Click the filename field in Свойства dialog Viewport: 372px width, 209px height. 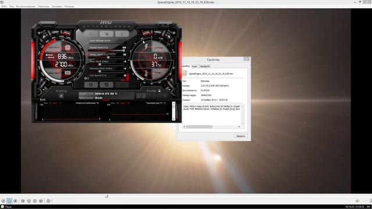click(x=211, y=74)
